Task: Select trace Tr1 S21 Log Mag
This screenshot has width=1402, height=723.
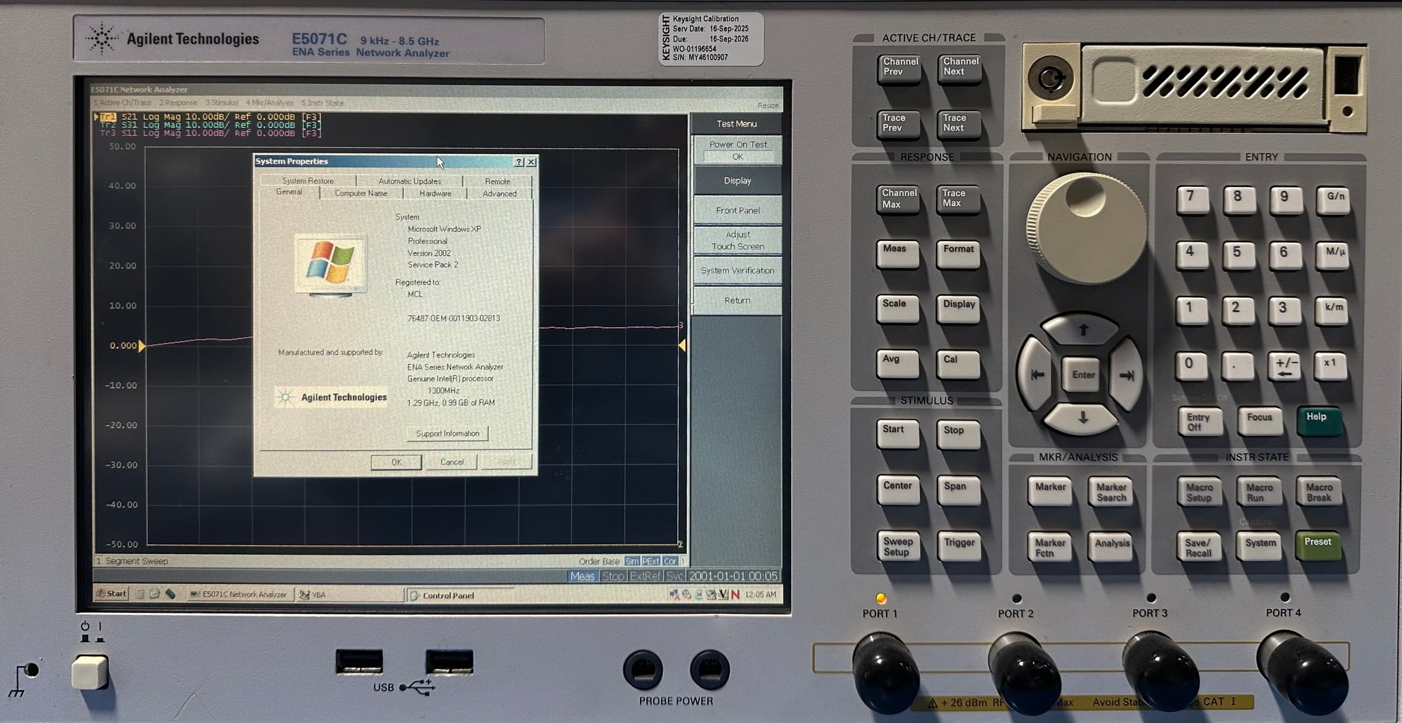Action: pos(211,116)
